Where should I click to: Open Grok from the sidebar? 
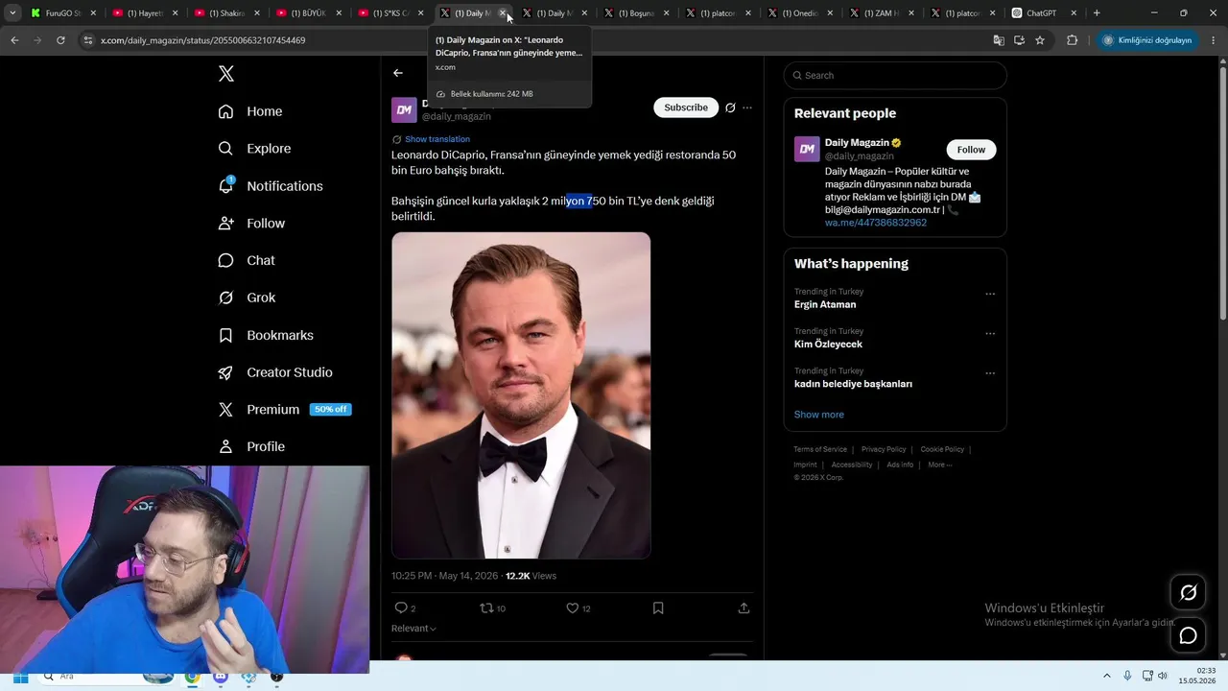248,298
